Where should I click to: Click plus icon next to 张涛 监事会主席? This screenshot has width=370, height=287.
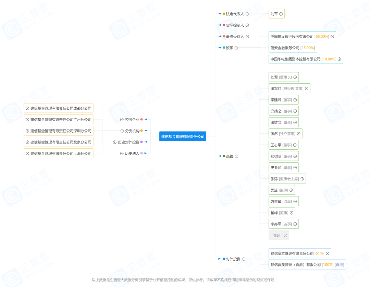(x=302, y=179)
